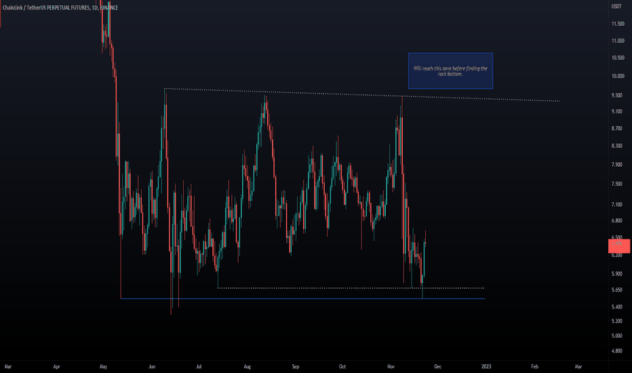Click the Oct label on time axis
The width and height of the screenshot is (632, 373).
(x=342, y=366)
